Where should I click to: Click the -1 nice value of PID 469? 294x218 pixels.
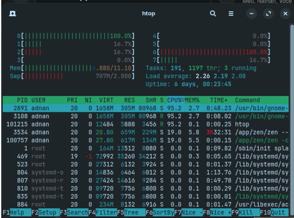pyautogui.click(x=88, y=156)
